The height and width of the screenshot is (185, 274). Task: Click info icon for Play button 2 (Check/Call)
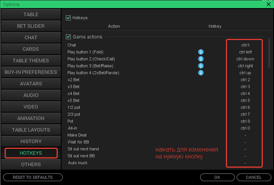click(x=200, y=59)
